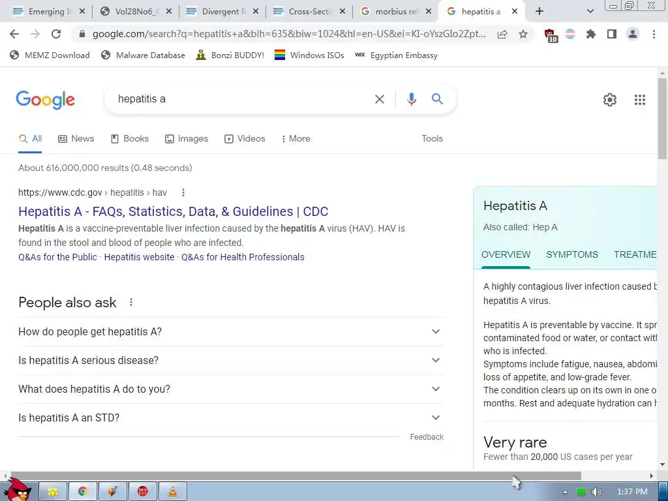Viewport: 668px width, 501px height.
Task: Open the MEMZ Download bookmark
Action: [50, 55]
